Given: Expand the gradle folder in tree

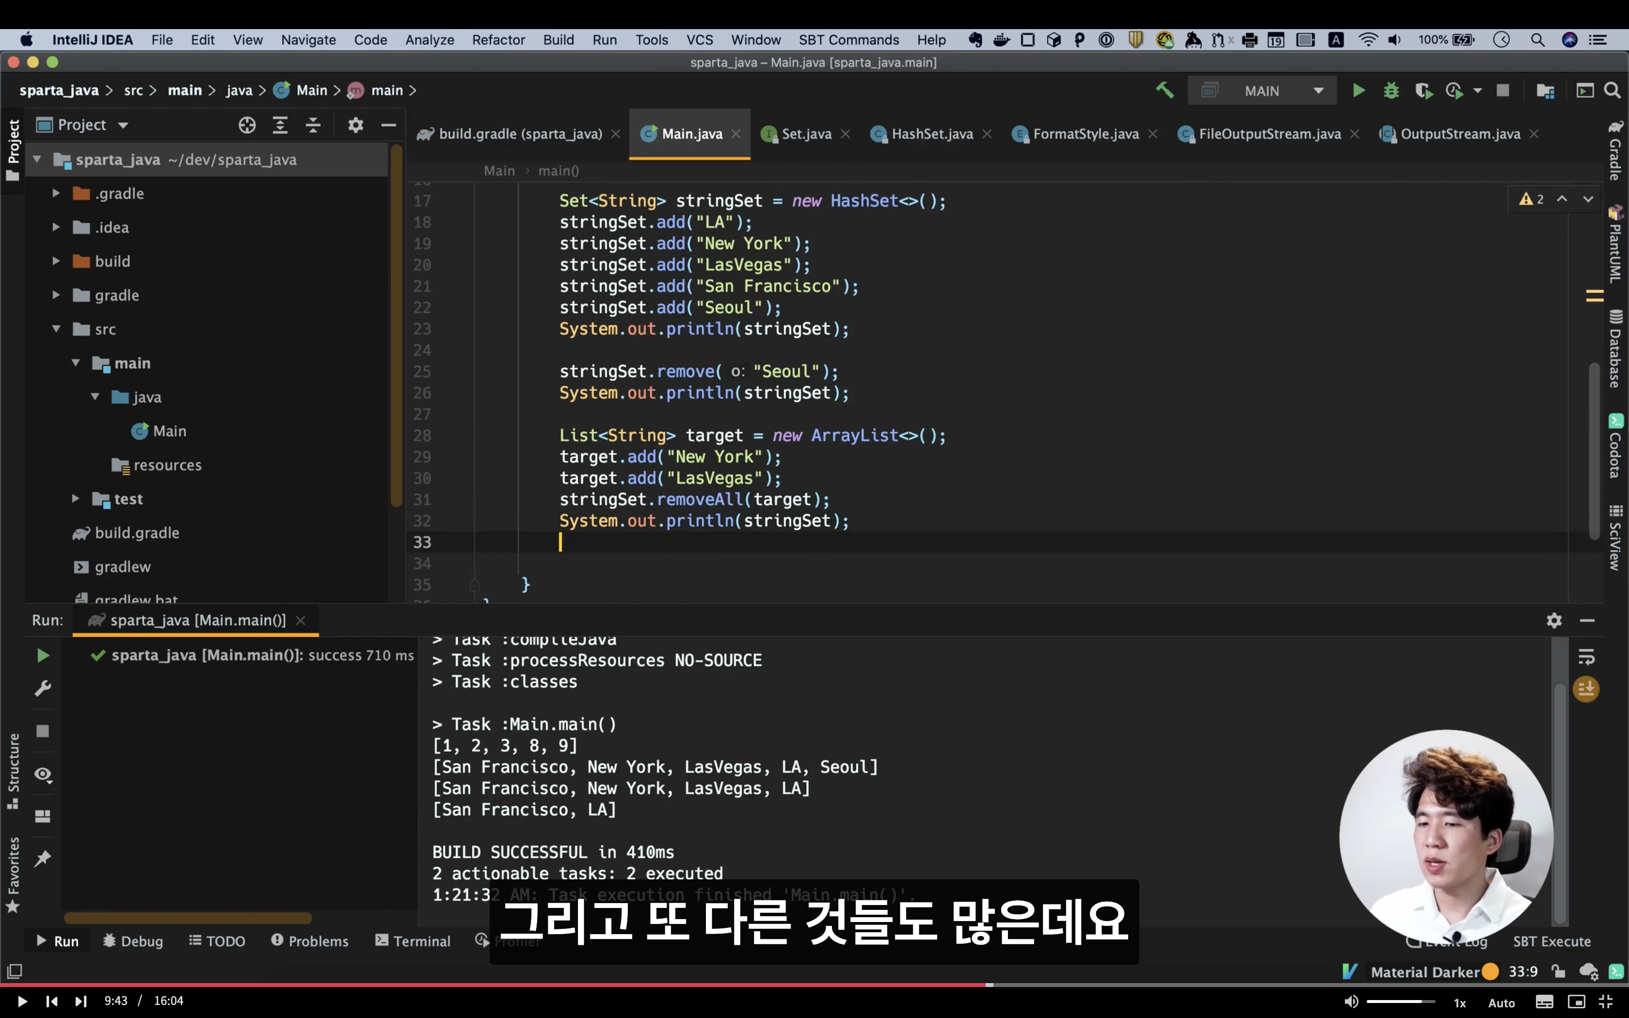Looking at the screenshot, I should coord(57,295).
